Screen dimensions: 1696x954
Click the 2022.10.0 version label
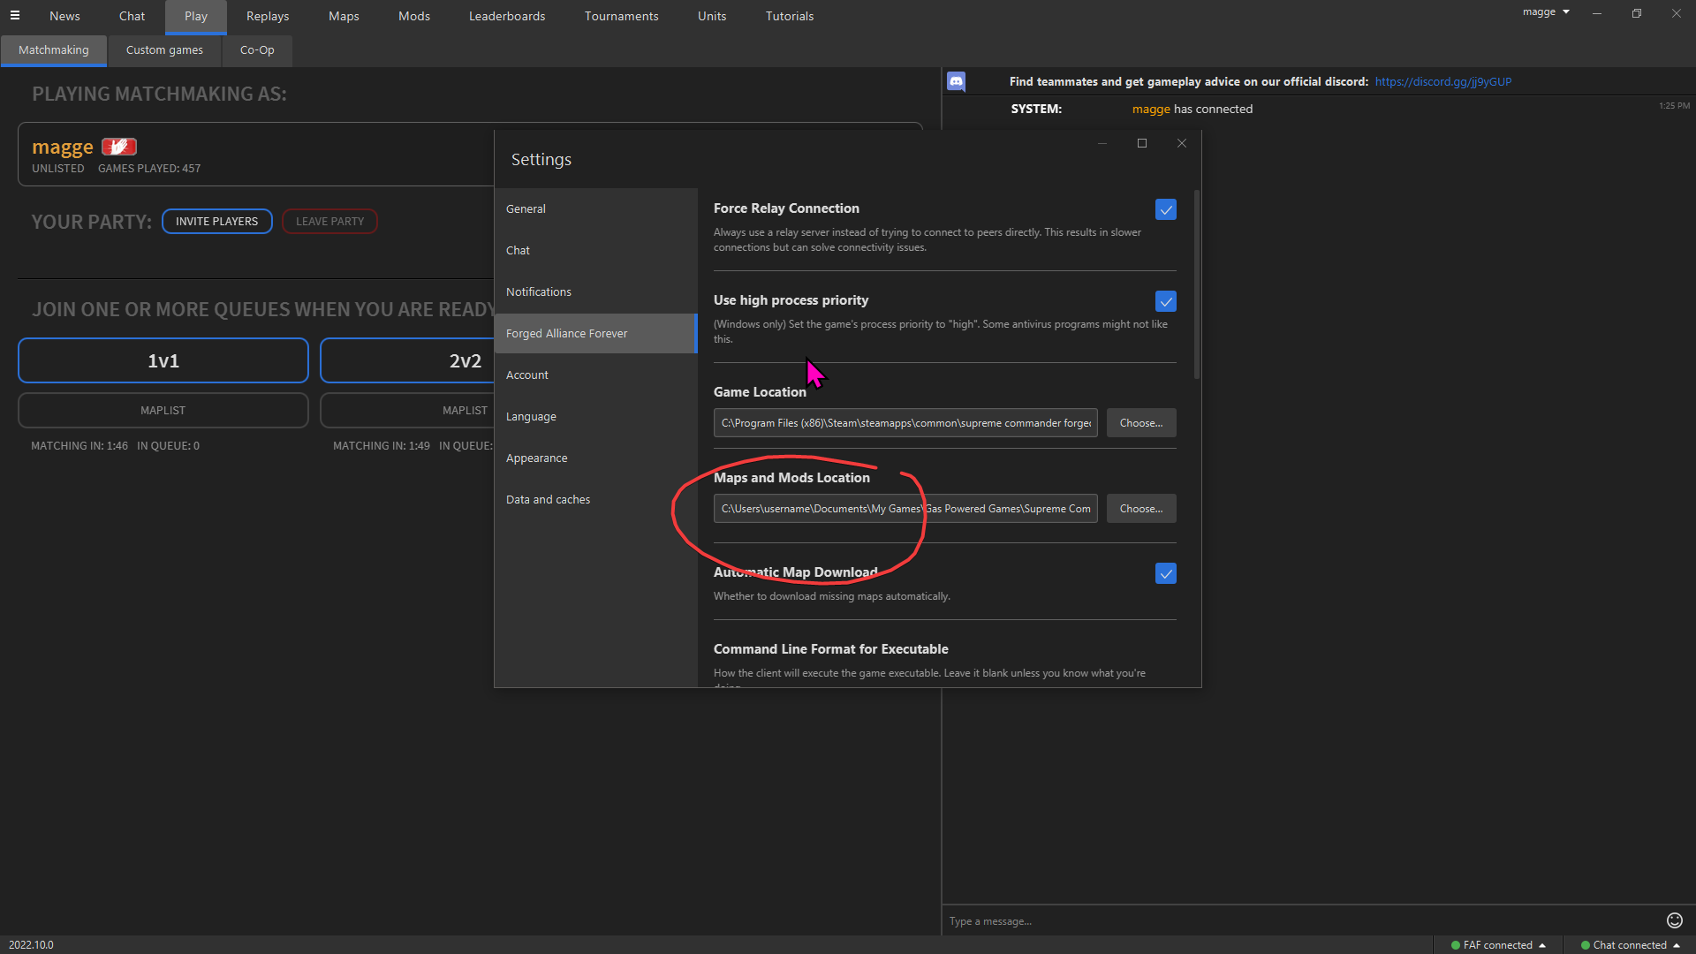pyautogui.click(x=31, y=945)
